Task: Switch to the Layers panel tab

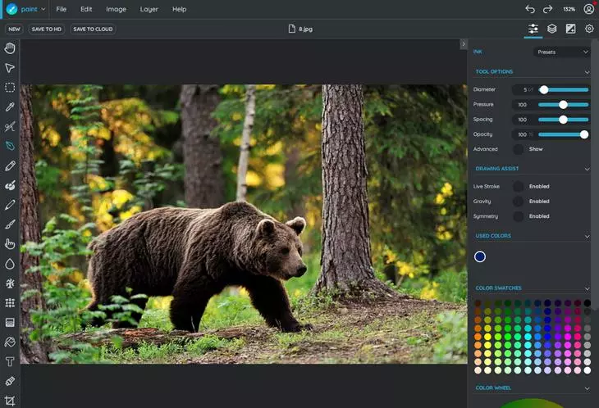Action: tap(551, 29)
